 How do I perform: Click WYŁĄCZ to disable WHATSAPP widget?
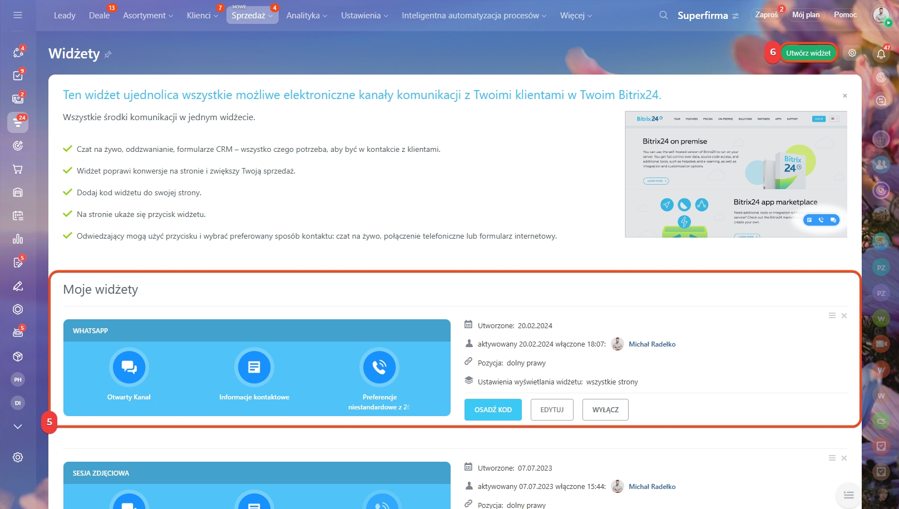pyautogui.click(x=605, y=409)
